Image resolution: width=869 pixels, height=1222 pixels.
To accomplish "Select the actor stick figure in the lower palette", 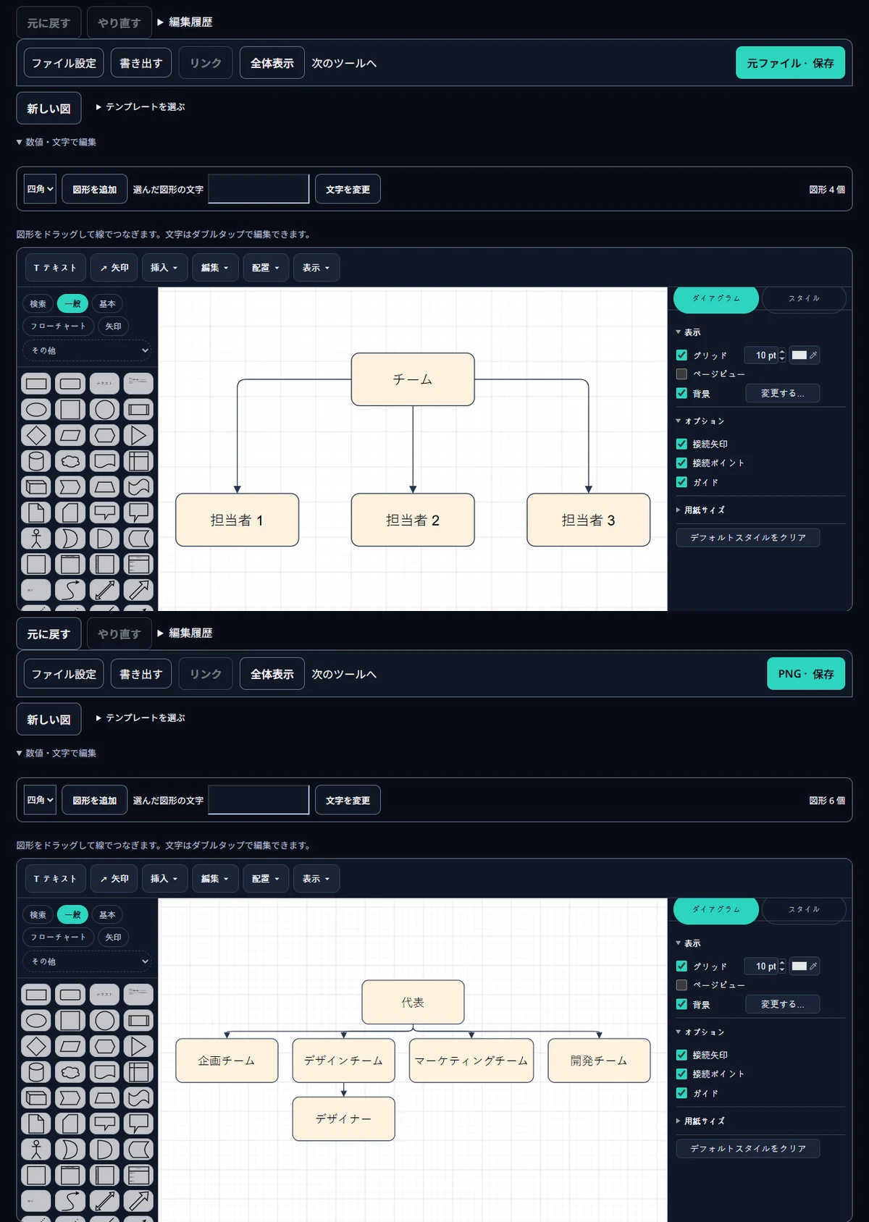I will pos(36,1150).
